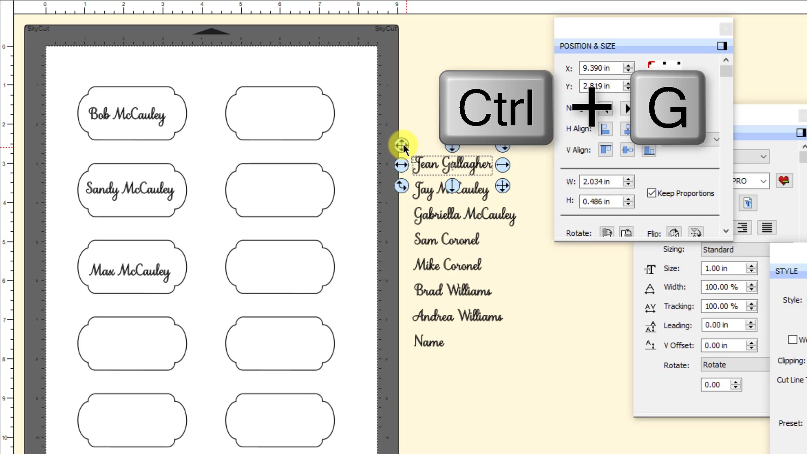Click the red heart favorite font icon
Image resolution: width=807 pixels, height=454 pixels.
pyautogui.click(x=784, y=181)
